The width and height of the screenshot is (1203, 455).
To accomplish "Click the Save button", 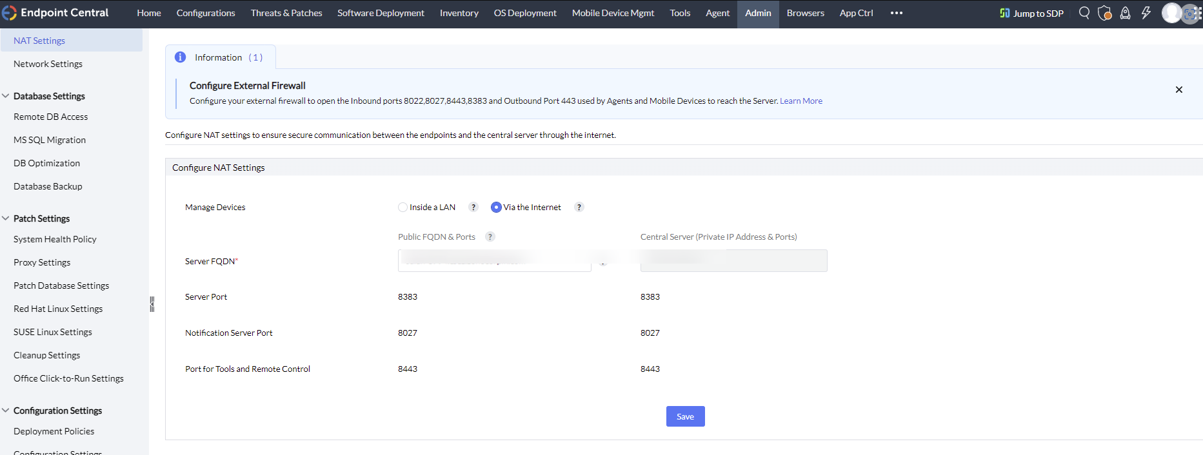I will [x=685, y=416].
